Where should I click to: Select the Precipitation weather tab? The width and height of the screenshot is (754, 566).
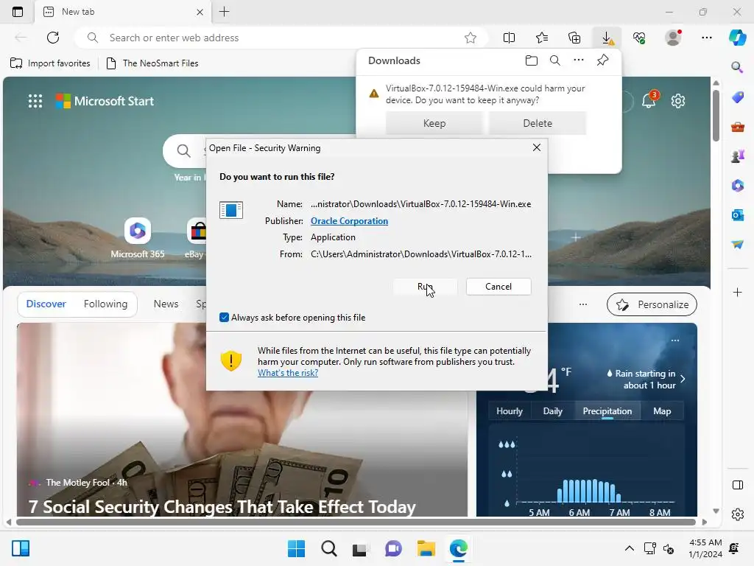pos(607,411)
